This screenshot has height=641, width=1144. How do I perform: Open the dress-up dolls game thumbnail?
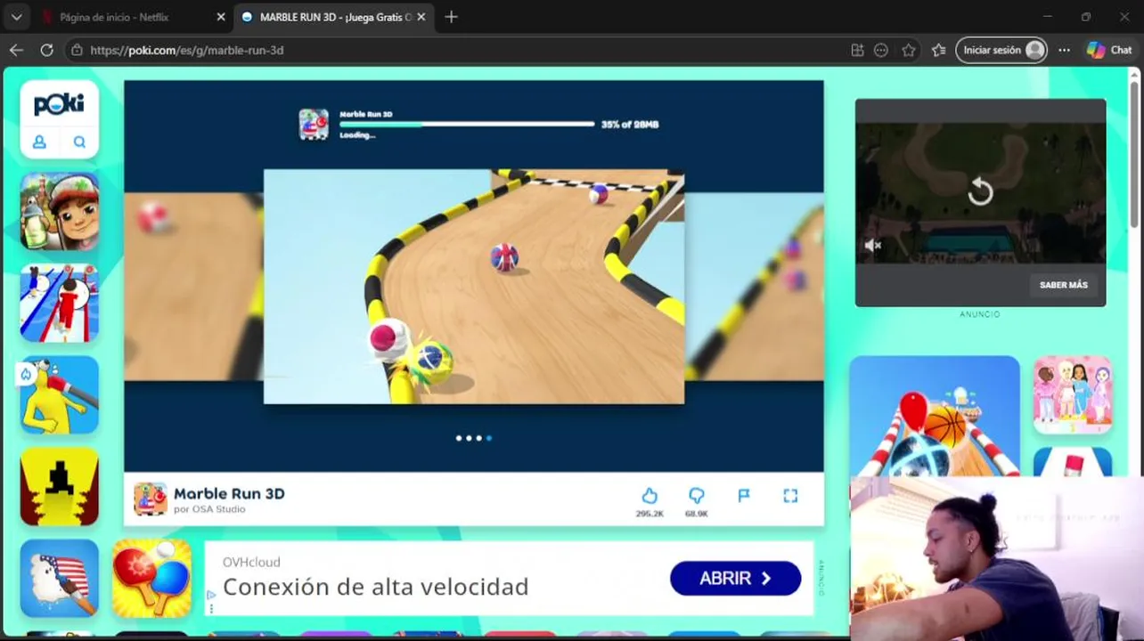click(1073, 395)
